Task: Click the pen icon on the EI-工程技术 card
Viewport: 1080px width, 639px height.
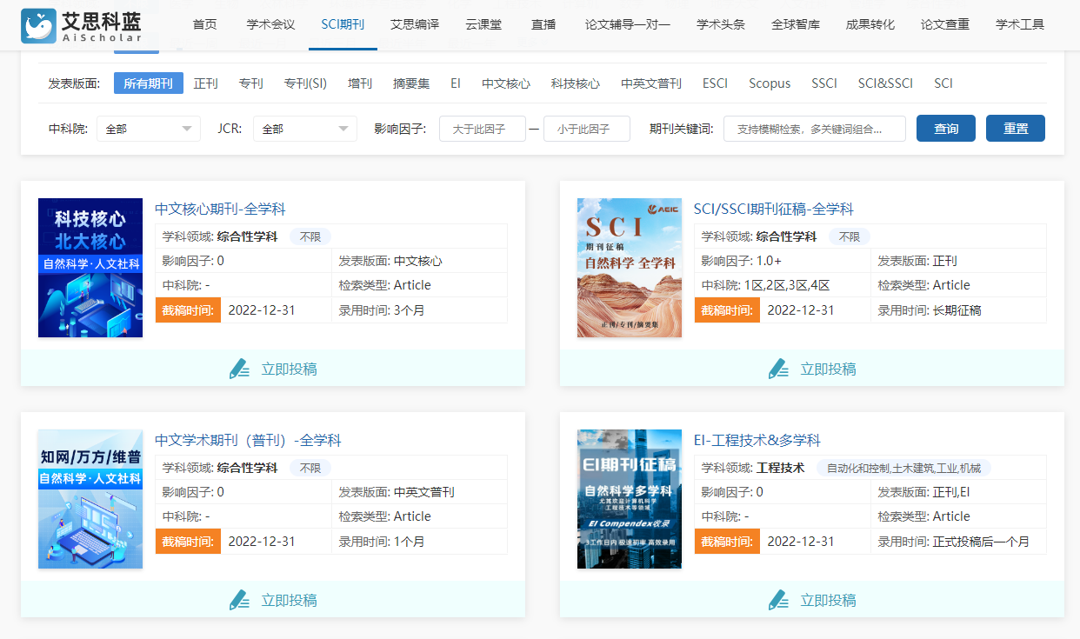Action: [x=778, y=600]
